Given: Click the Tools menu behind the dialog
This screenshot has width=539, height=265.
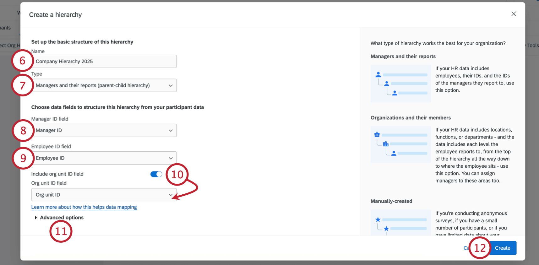Looking at the screenshot, I should click(x=533, y=46).
